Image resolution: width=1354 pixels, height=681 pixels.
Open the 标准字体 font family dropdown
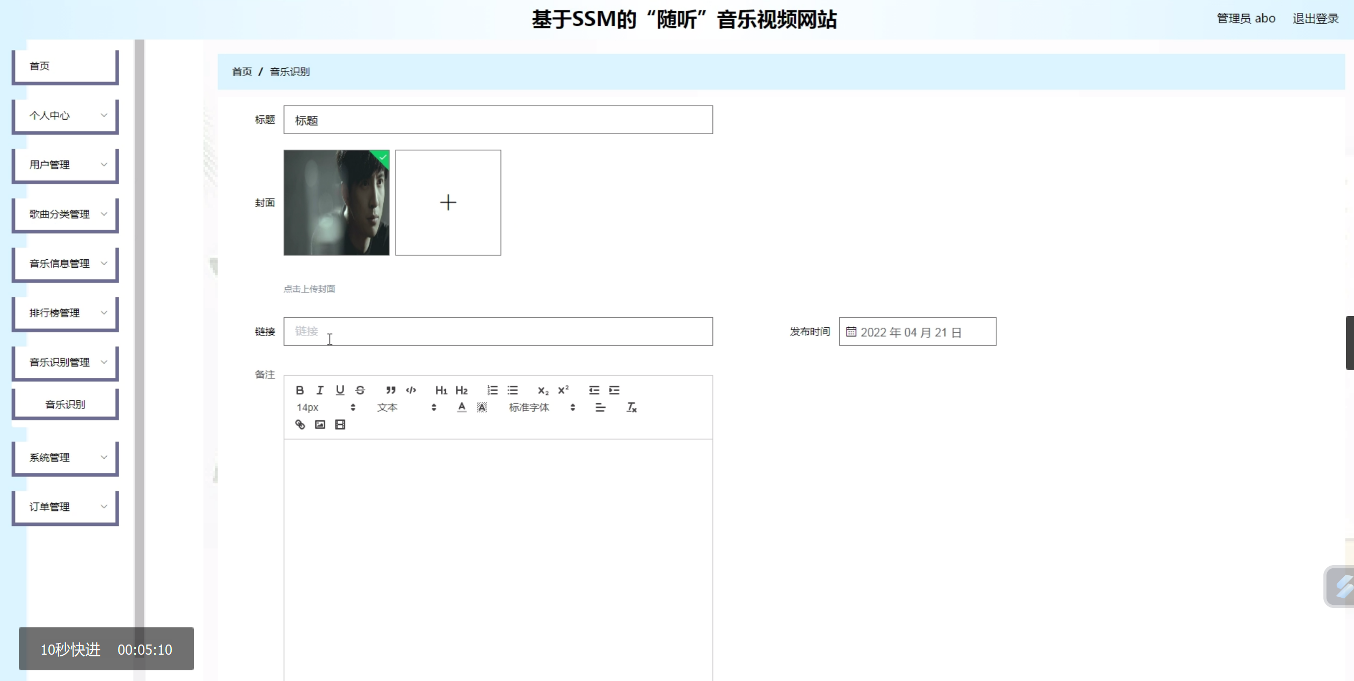541,407
